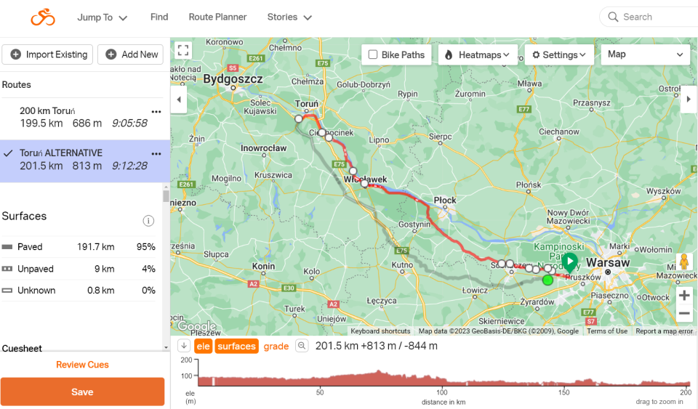This screenshot has height=409, width=698.
Task: Toggle the surfaces graph overlay
Action: coord(236,347)
